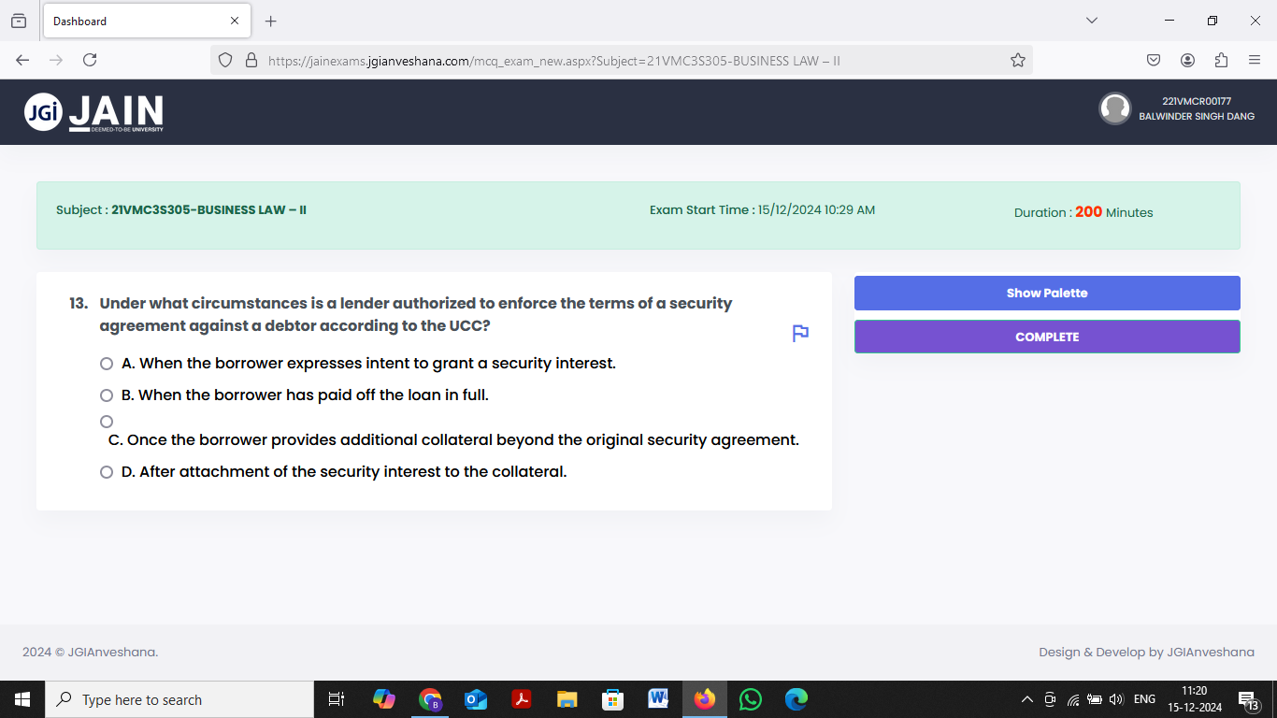This screenshot has width=1277, height=718.
Task: Open the list all tabs dropdown
Action: pos(1092,21)
